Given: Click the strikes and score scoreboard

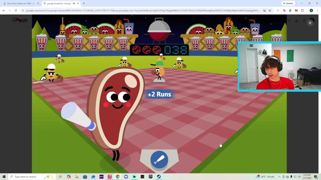Looking at the screenshot, I should coord(159,50).
